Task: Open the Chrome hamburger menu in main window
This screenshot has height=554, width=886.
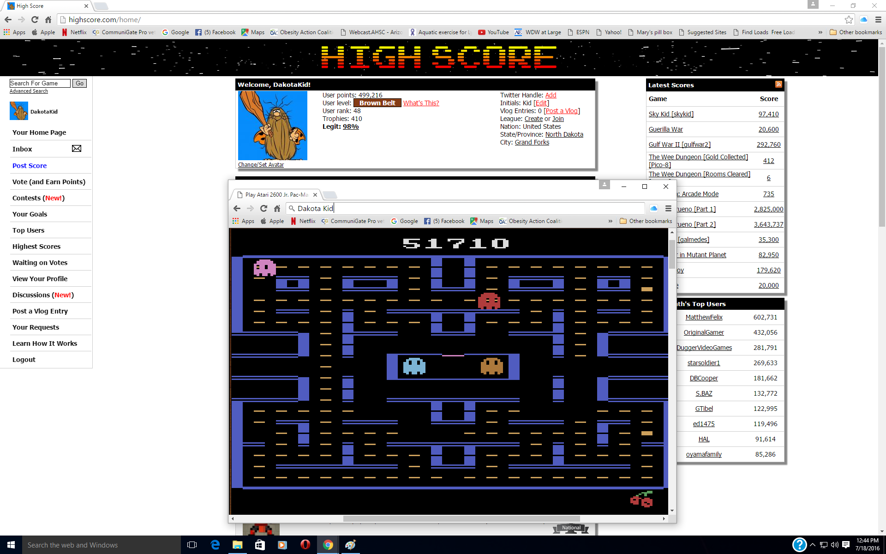Action: click(878, 19)
